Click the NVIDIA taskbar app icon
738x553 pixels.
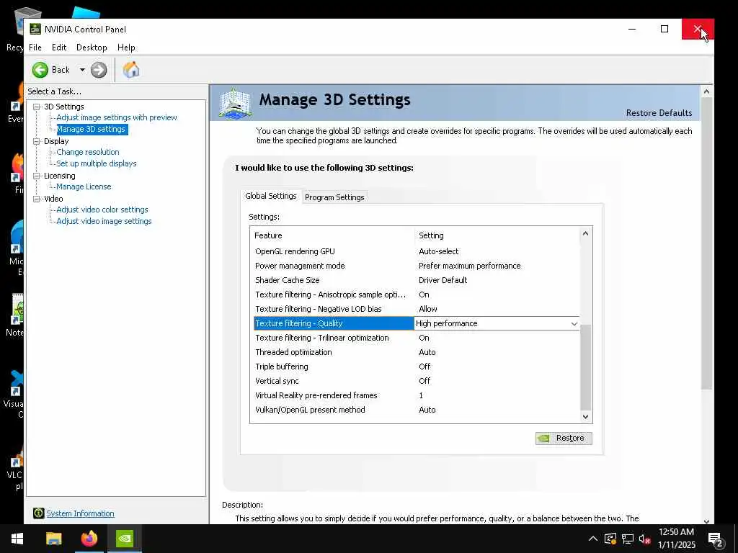pos(125,539)
